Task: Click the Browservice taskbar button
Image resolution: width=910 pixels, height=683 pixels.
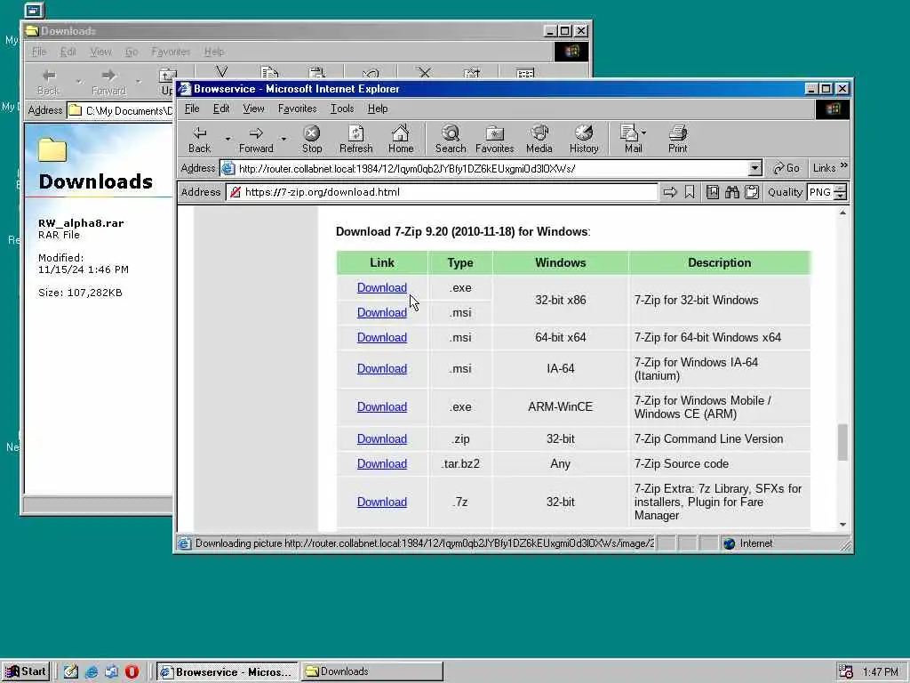Action: coord(227,671)
